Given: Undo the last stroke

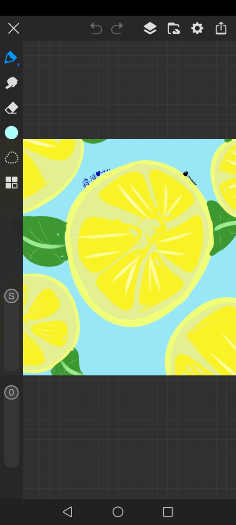Looking at the screenshot, I should pyautogui.click(x=96, y=28).
